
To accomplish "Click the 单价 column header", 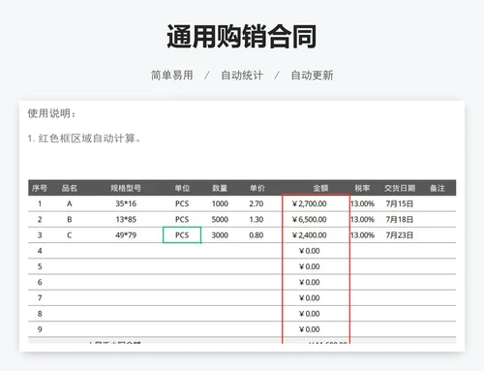I will (x=257, y=188).
